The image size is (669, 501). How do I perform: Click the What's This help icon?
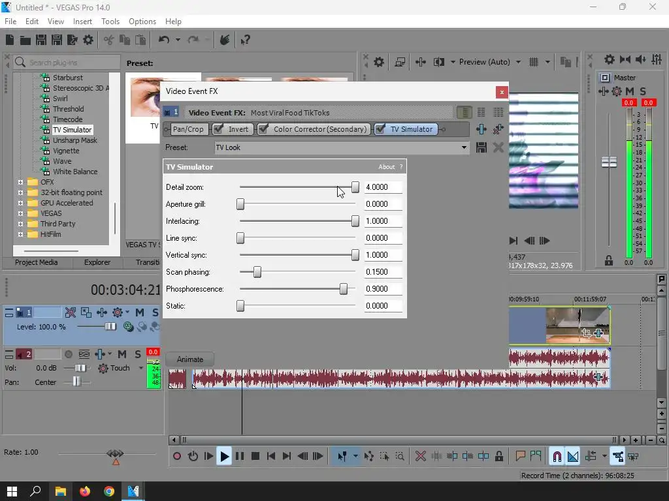click(245, 40)
